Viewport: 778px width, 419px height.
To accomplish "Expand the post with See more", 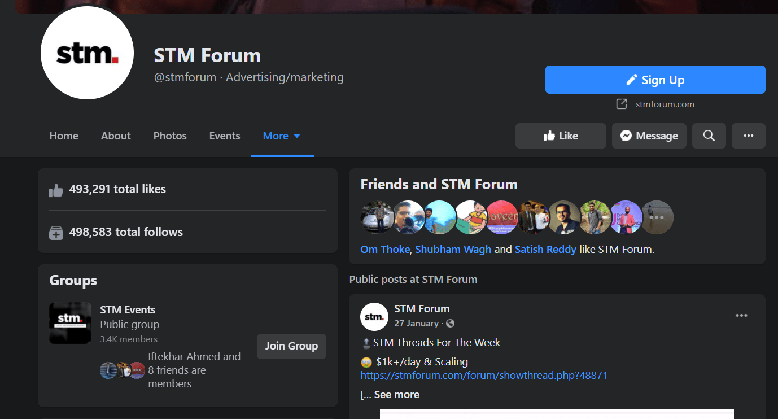I will point(396,395).
